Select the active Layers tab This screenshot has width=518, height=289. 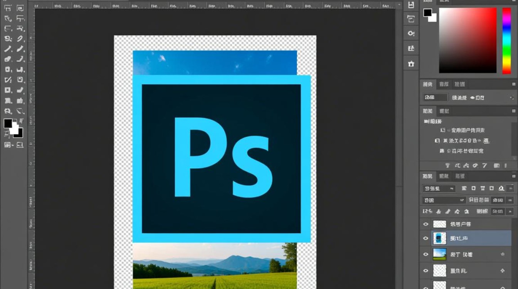pyautogui.click(x=427, y=176)
